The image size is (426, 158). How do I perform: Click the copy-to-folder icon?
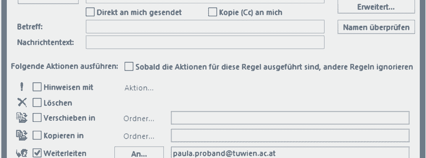pos(21,136)
